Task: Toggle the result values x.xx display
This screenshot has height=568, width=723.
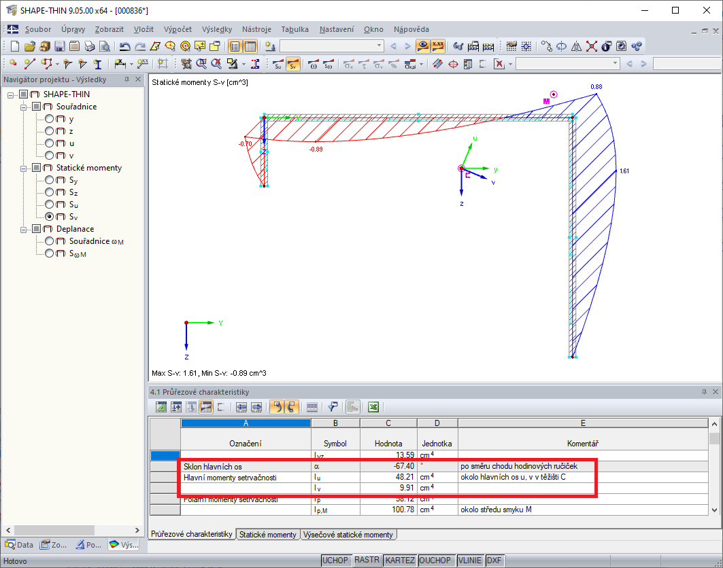Action: tap(437, 46)
